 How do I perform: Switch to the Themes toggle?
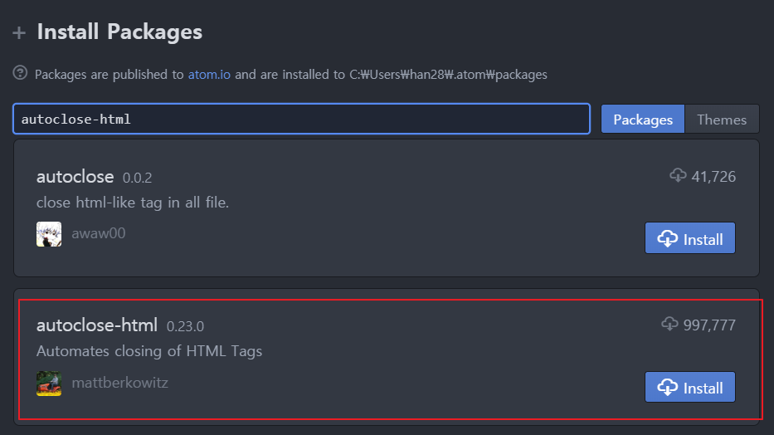click(x=722, y=119)
